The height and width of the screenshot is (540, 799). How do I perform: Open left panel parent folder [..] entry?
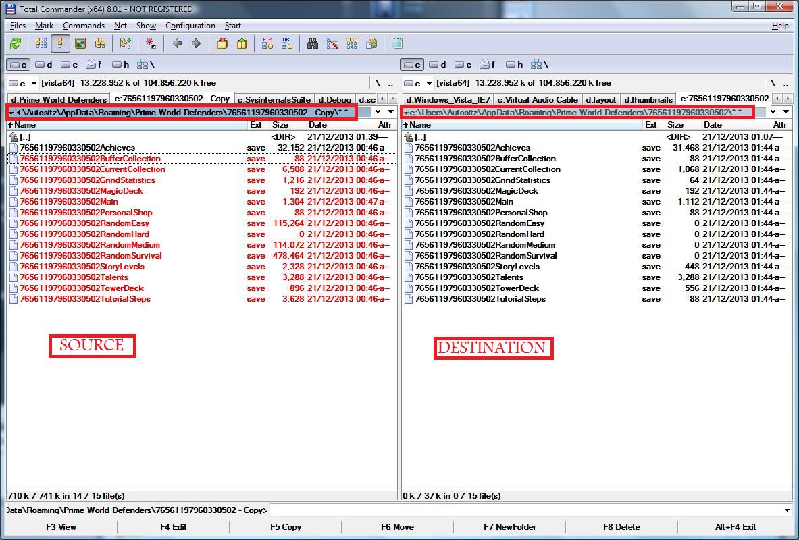(202, 137)
